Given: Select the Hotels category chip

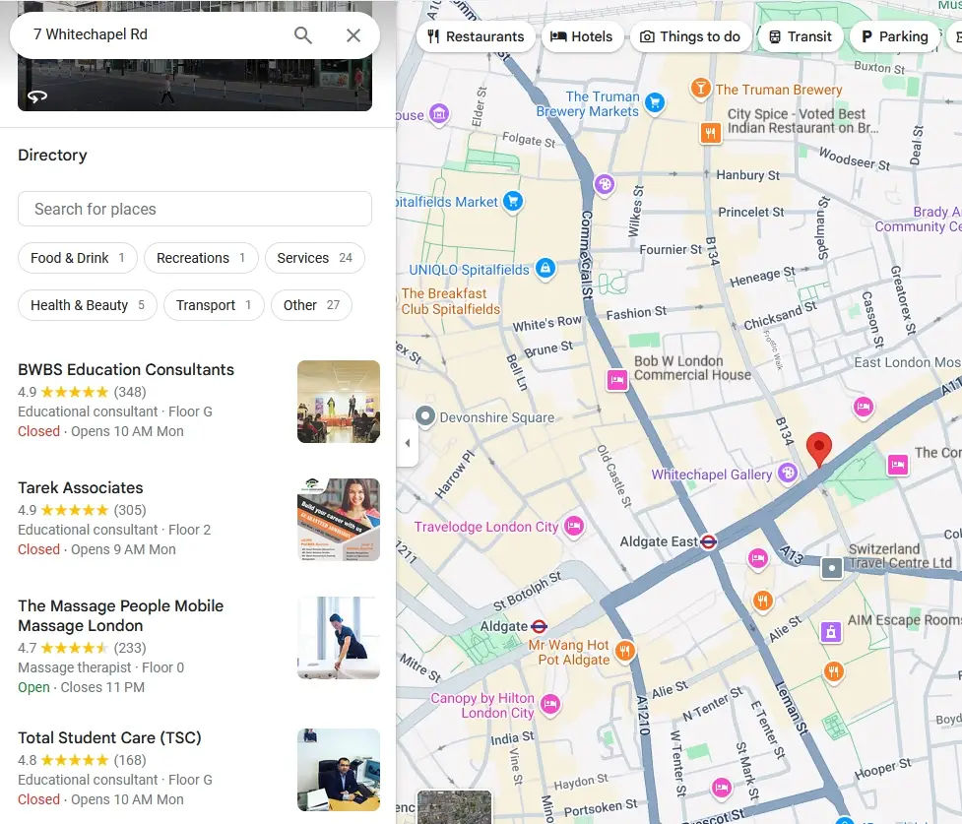Looking at the screenshot, I should (x=582, y=36).
